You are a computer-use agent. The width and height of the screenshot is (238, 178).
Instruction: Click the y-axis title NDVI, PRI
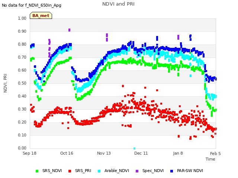[x=5, y=83]
